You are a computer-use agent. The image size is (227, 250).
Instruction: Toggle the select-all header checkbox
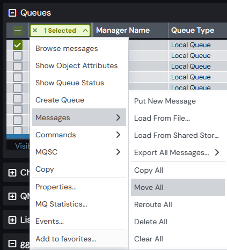(18, 31)
